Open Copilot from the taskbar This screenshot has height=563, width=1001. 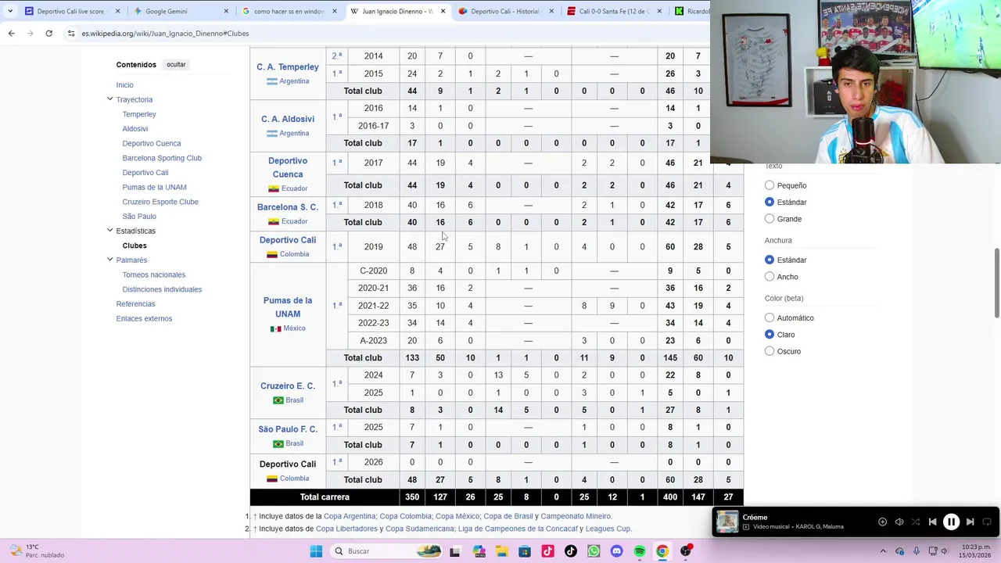click(x=479, y=551)
